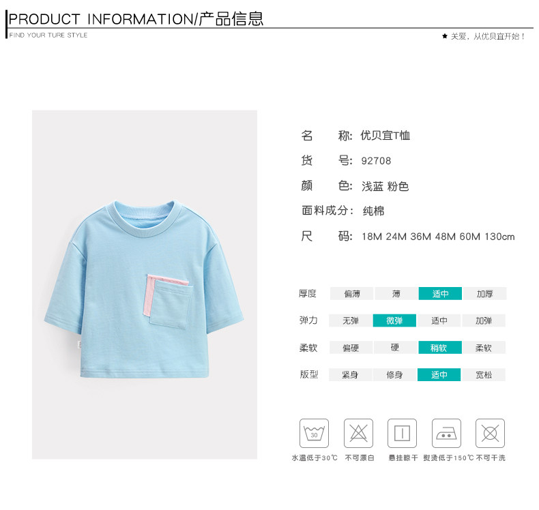539x510 pixels.
Task: Choose 宽松 in the 版型 row
Action: 484,375
